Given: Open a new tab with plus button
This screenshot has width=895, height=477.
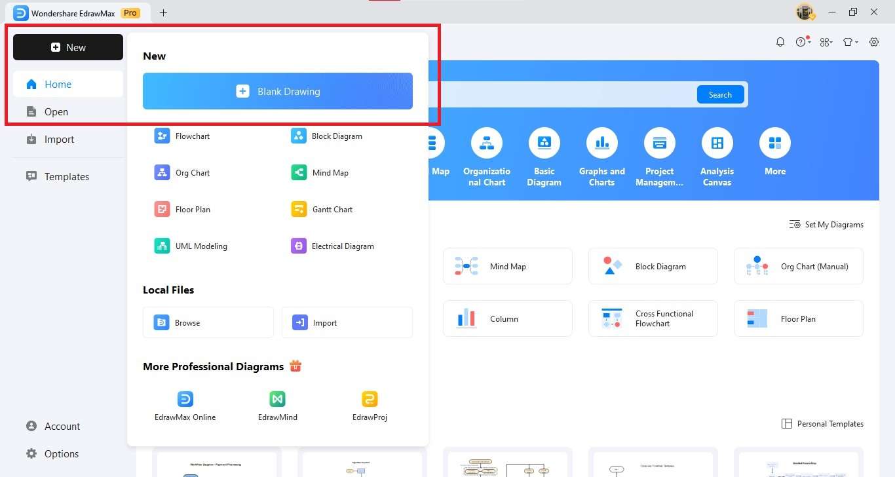Looking at the screenshot, I should 163,12.
